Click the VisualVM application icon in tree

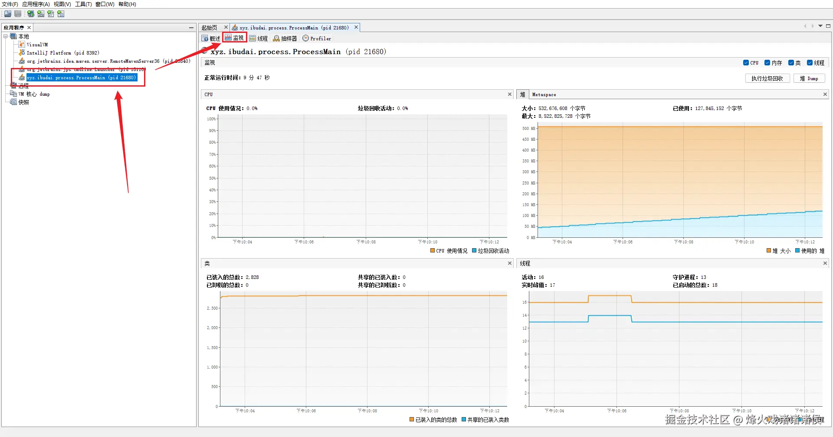point(22,44)
